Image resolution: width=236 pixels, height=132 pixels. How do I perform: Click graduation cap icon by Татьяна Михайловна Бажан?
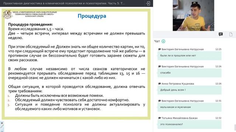tap(160, 118)
